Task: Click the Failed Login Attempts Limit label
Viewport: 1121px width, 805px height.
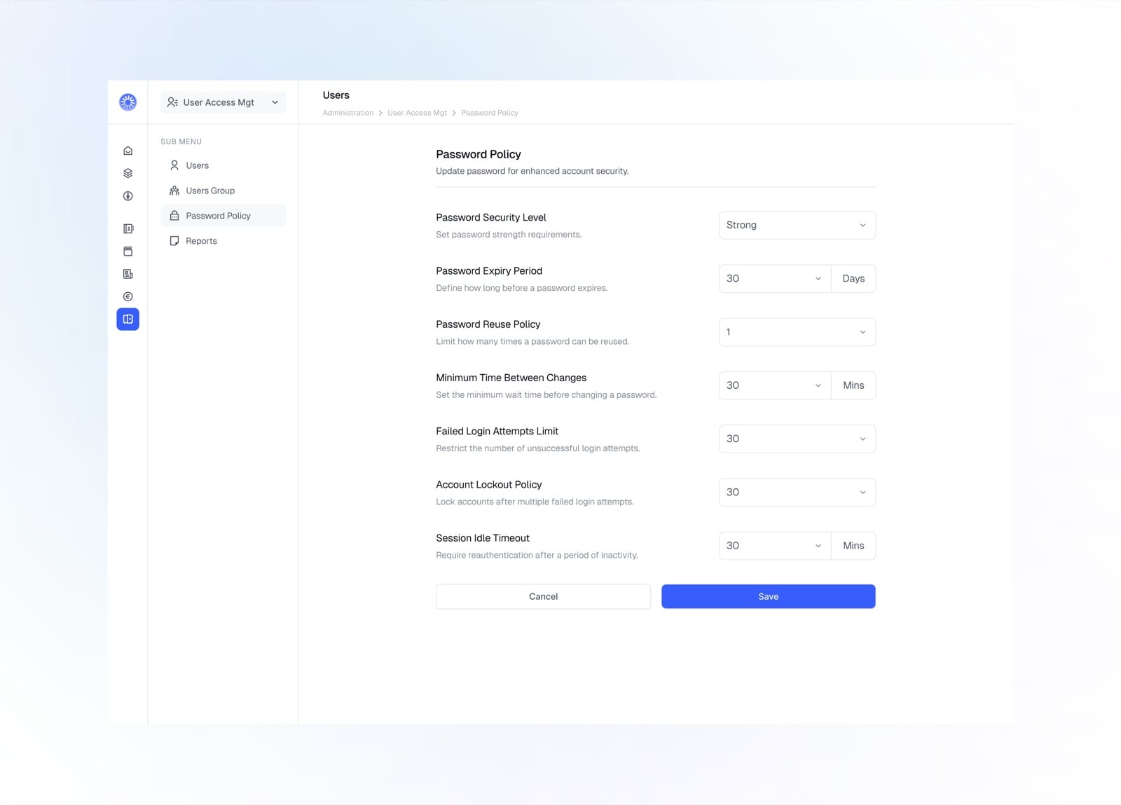Action: (x=497, y=431)
